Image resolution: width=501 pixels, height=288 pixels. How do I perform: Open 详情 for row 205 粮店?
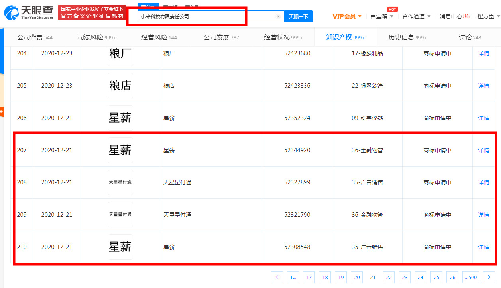point(483,86)
